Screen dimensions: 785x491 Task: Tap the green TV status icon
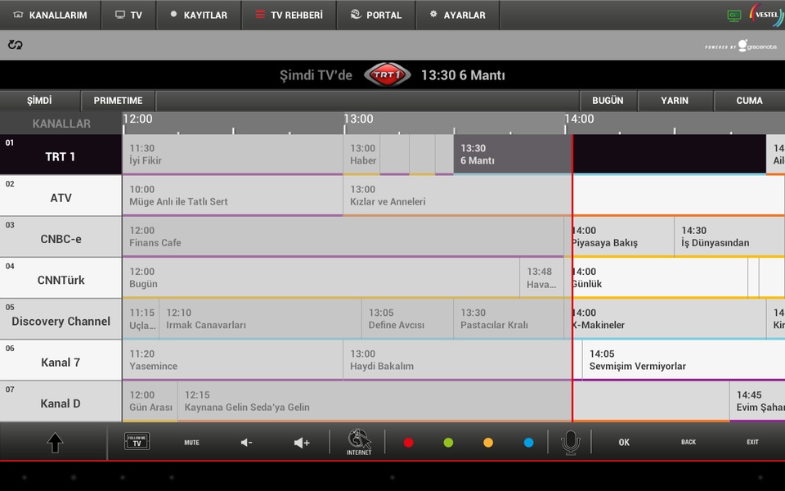coord(734,16)
